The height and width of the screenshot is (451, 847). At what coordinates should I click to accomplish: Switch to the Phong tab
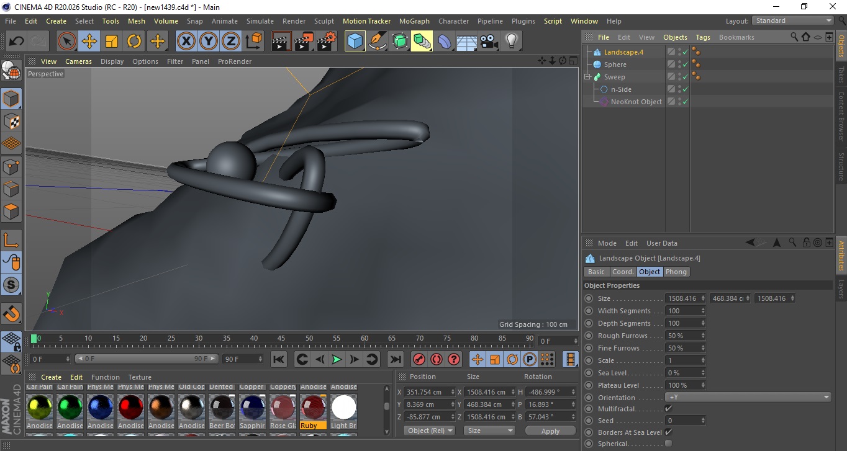click(676, 272)
